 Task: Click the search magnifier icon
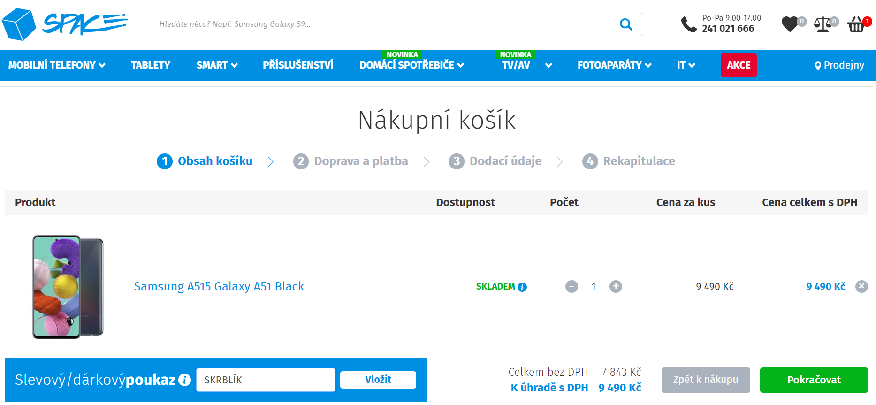[626, 24]
